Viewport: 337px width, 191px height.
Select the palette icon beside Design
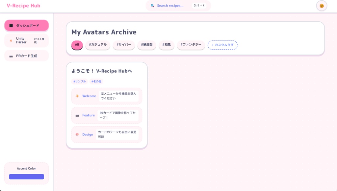77,134
